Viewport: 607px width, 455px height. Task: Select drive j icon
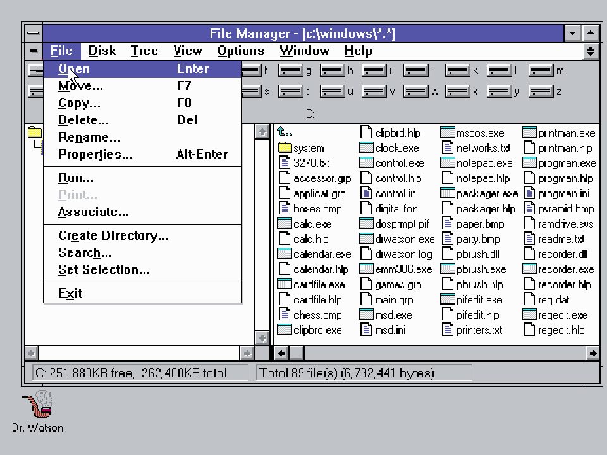[x=416, y=70]
